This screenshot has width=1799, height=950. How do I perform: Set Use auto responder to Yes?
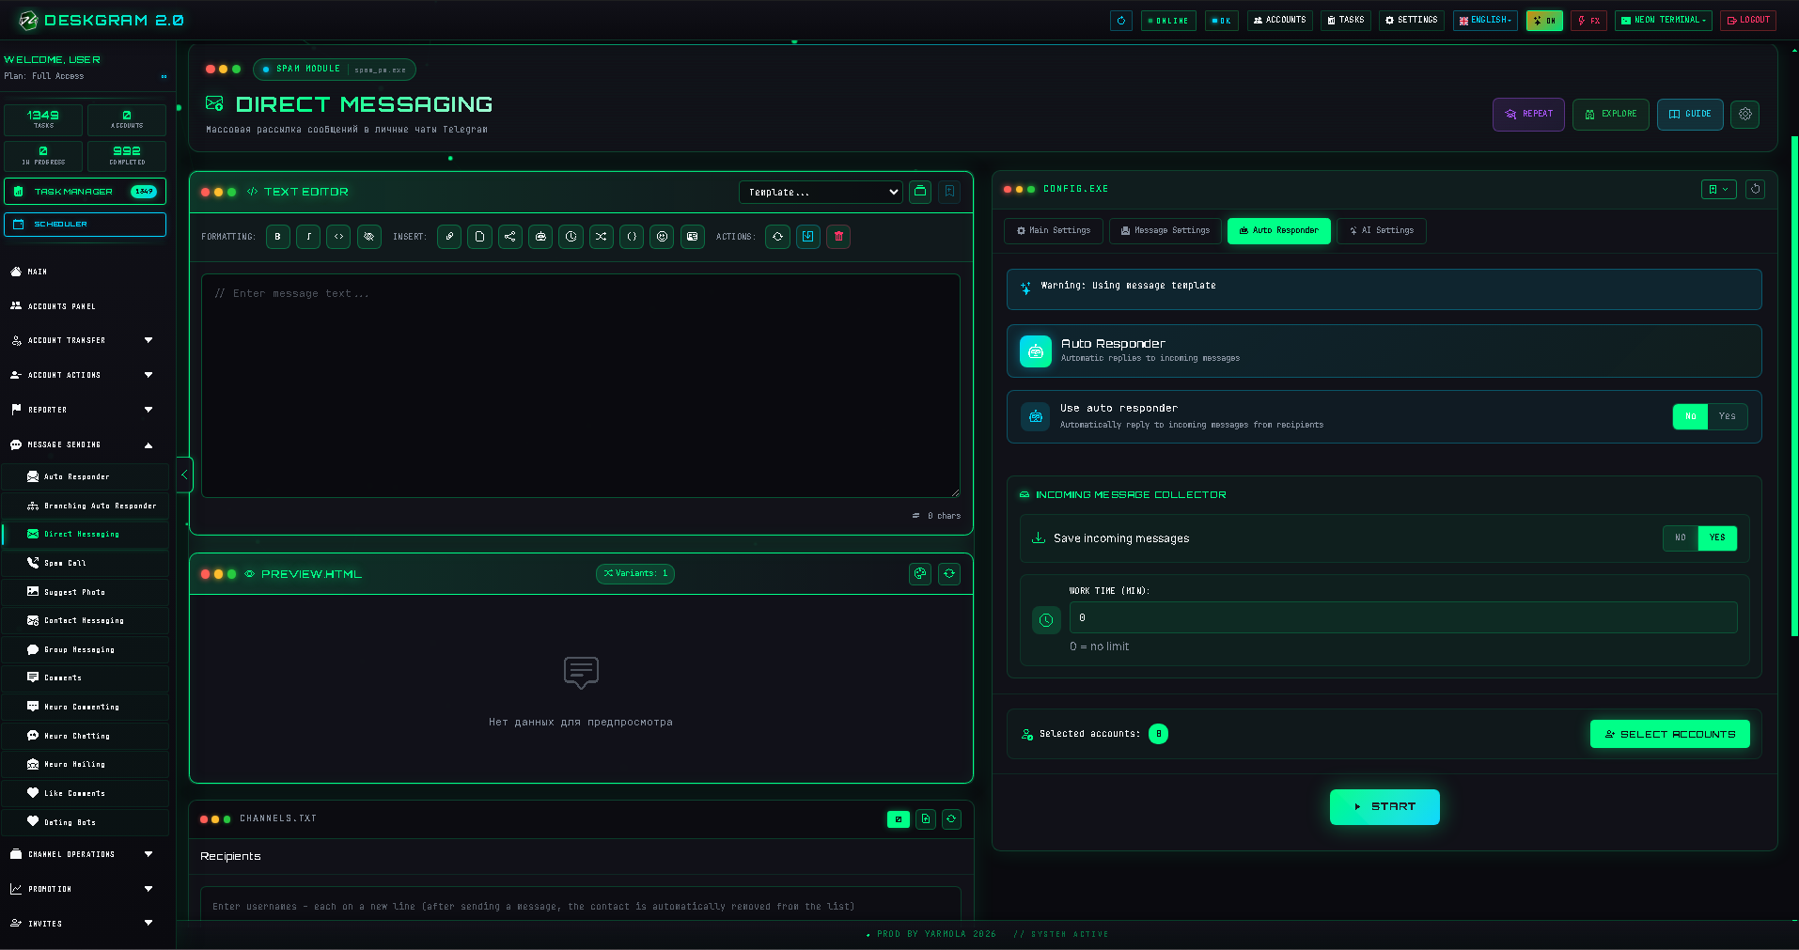tap(1728, 416)
